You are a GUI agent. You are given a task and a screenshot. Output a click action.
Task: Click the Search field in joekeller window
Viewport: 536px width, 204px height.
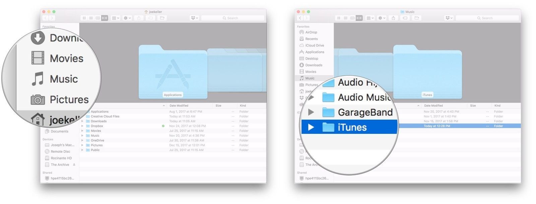(x=232, y=18)
